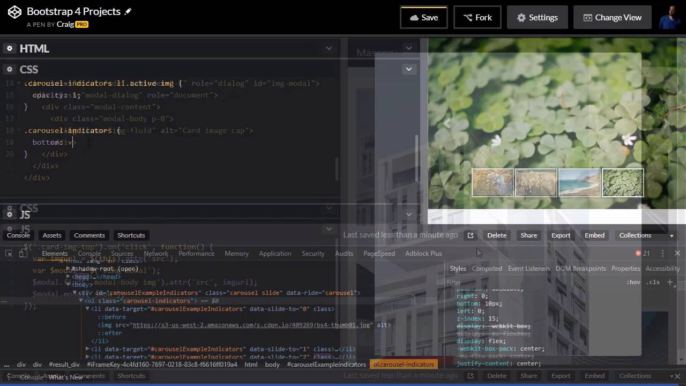The width and height of the screenshot is (686, 386).
Task: Open the author link Craig
Action: (x=65, y=25)
